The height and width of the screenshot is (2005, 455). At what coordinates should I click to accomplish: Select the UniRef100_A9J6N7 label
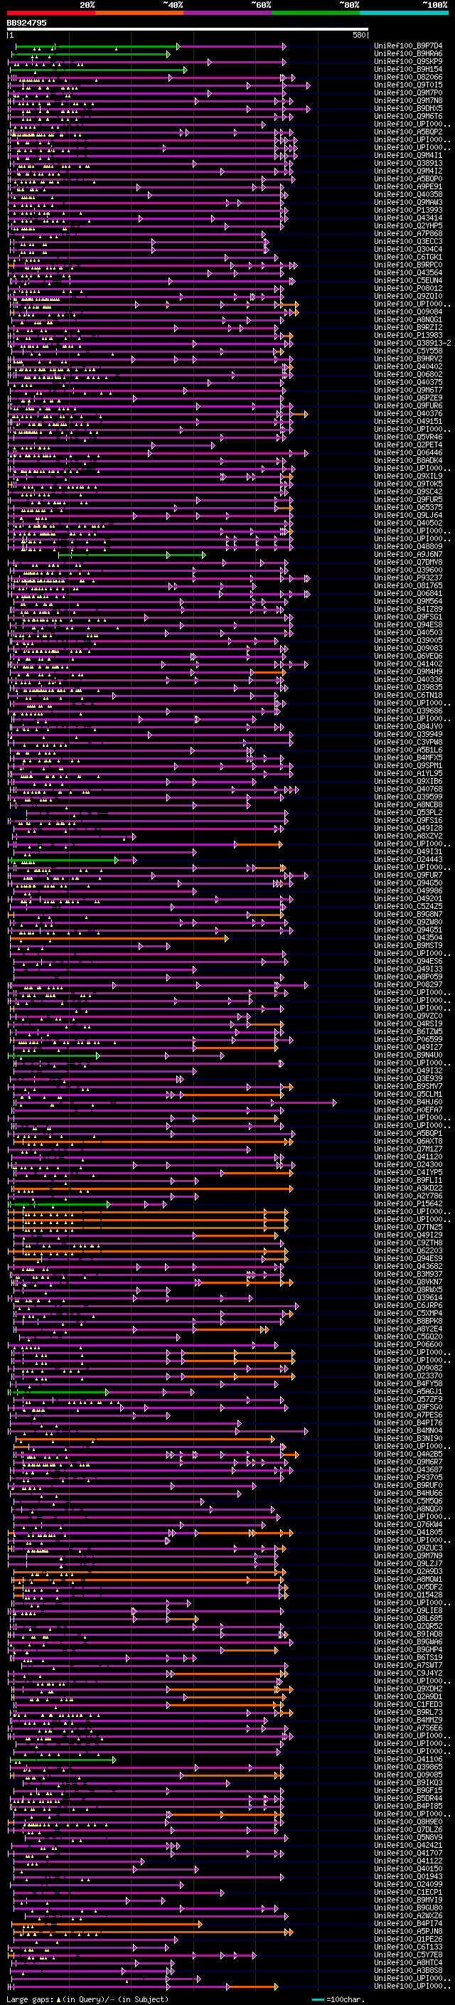tap(408, 554)
